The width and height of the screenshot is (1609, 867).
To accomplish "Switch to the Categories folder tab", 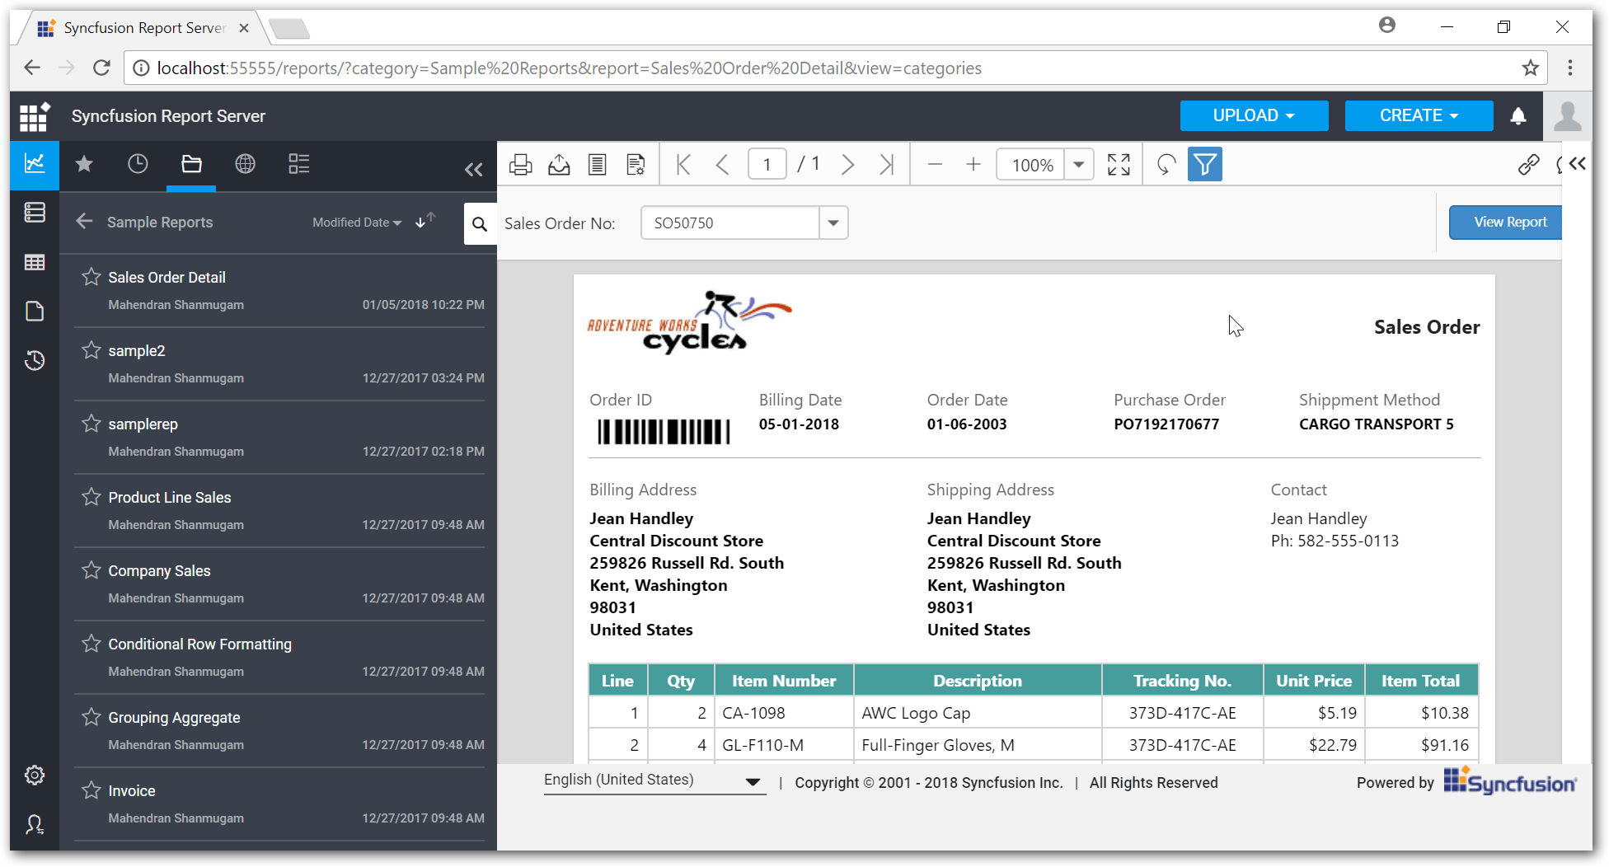I will pyautogui.click(x=191, y=164).
